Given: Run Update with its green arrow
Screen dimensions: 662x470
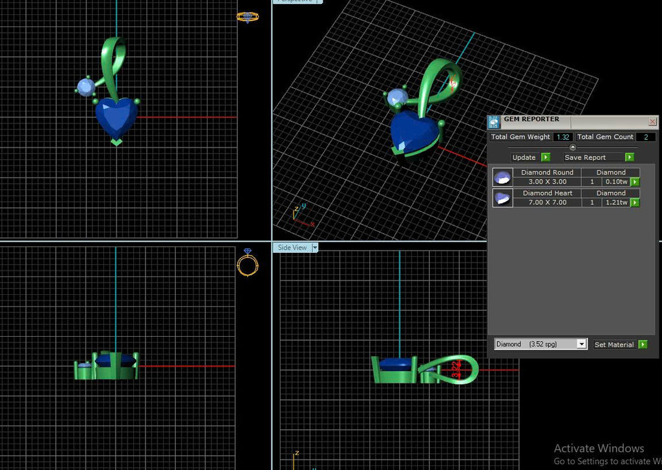Looking at the screenshot, I should coord(546,157).
